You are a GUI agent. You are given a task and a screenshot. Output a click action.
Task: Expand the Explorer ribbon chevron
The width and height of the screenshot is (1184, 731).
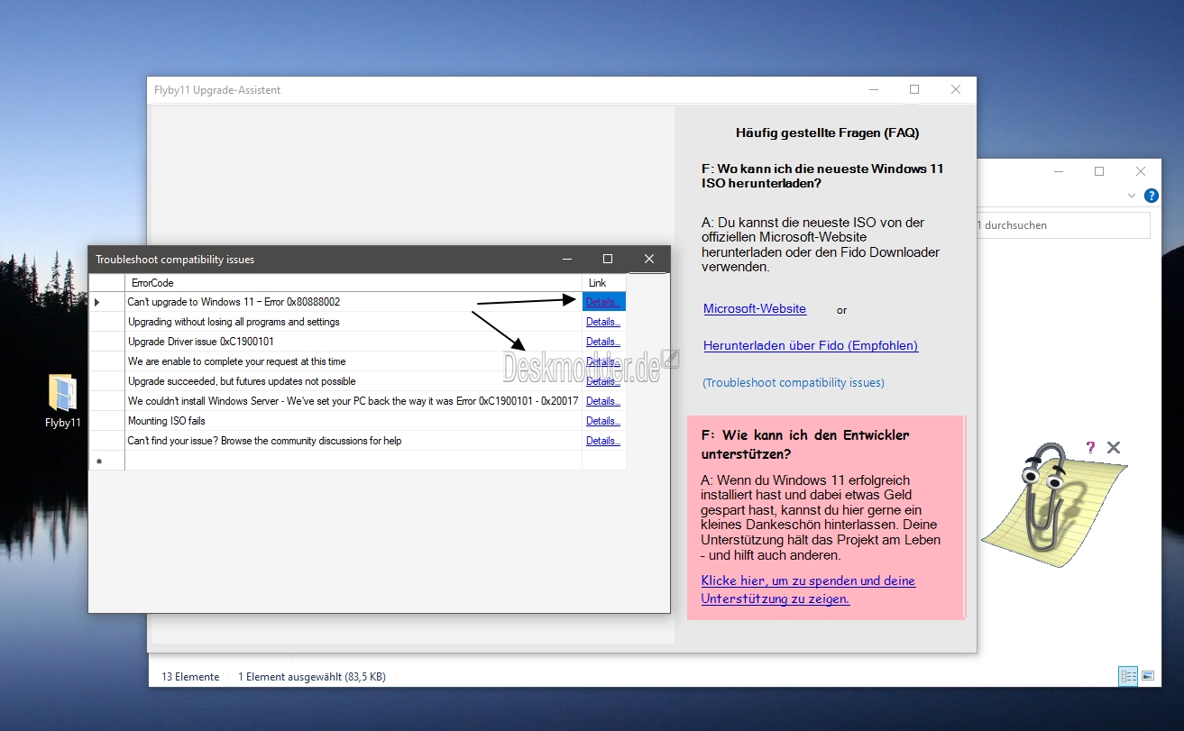[1132, 196]
